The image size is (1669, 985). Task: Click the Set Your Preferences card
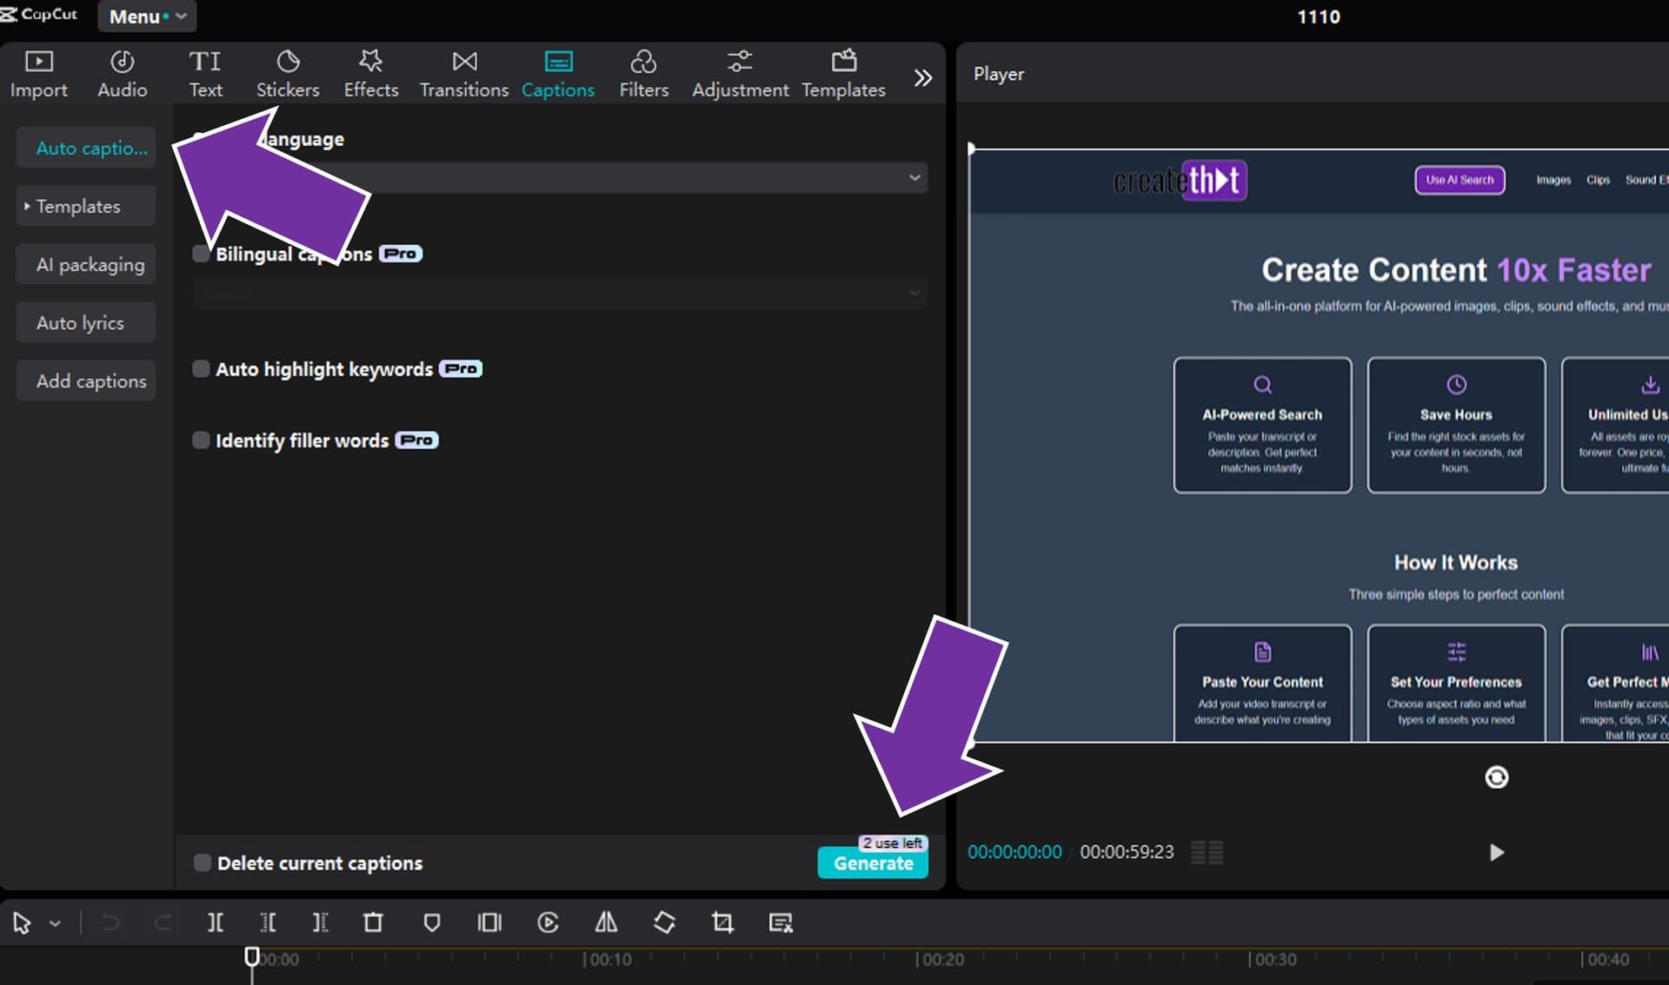[x=1456, y=683]
